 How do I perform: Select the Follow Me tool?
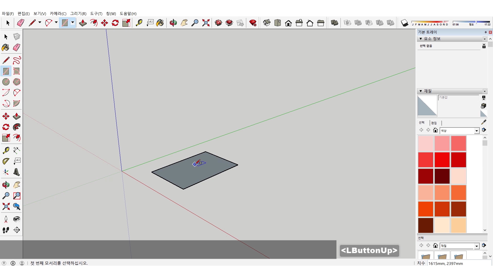point(17,127)
